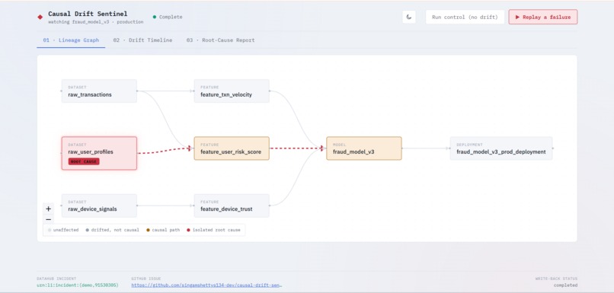Screen dimensions: 614x293
Task: Switch to 01 Lineage Graph tab
Action: click(71, 40)
